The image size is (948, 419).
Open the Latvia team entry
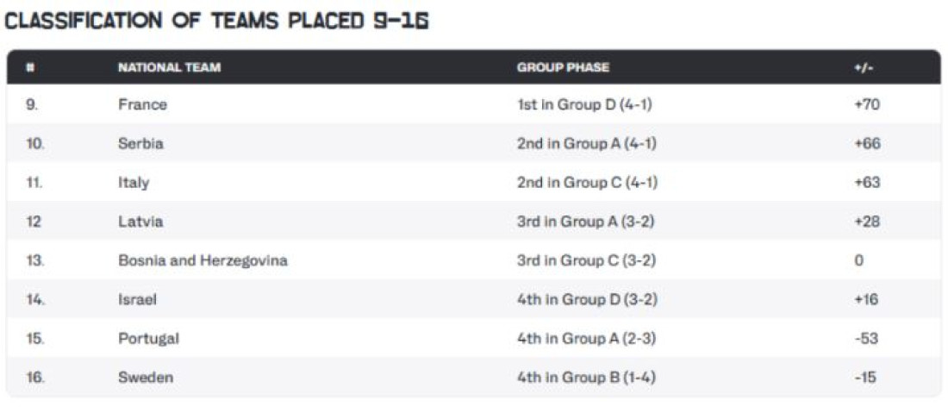[x=140, y=222]
